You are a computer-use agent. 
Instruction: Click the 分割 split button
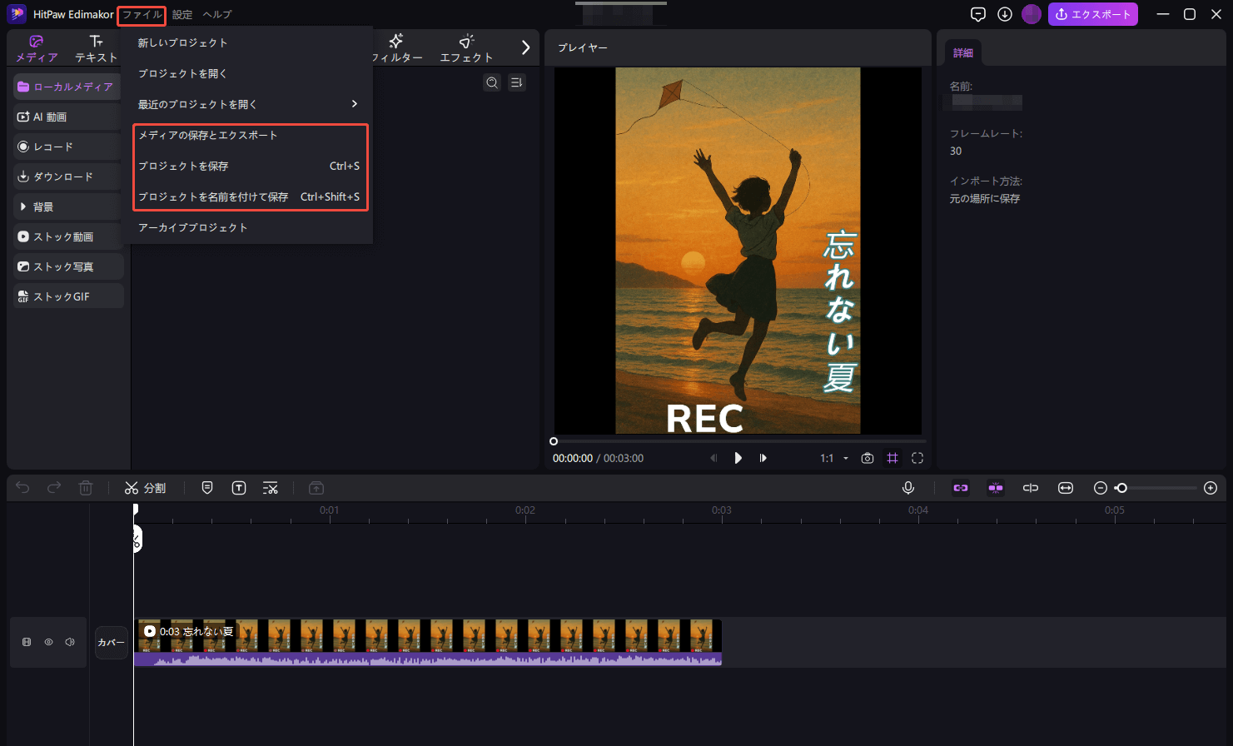(145, 488)
